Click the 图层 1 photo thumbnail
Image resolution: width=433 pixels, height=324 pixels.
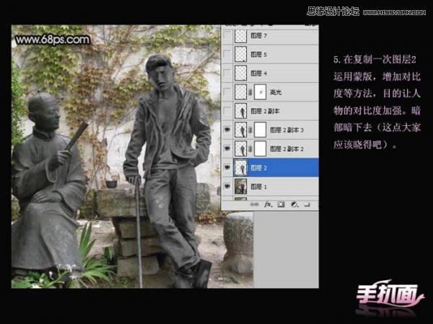pos(240,186)
